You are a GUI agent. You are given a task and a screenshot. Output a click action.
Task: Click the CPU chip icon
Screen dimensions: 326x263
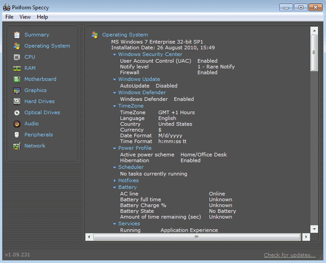[17, 57]
